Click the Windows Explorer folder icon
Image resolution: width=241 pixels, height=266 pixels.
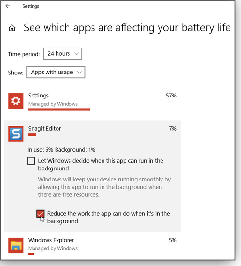[16, 245]
